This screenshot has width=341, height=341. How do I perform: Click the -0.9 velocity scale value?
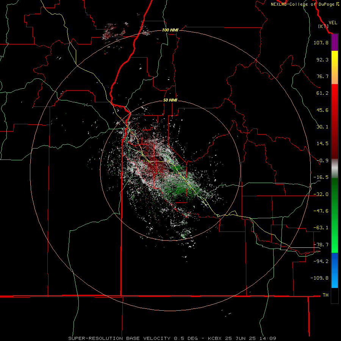coord(322,161)
